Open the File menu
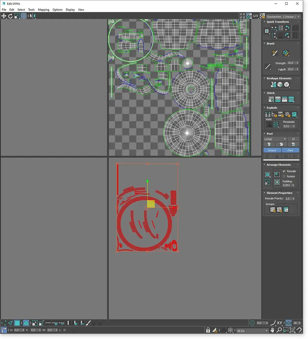Viewport: 308px width, 339px height. point(4,10)
